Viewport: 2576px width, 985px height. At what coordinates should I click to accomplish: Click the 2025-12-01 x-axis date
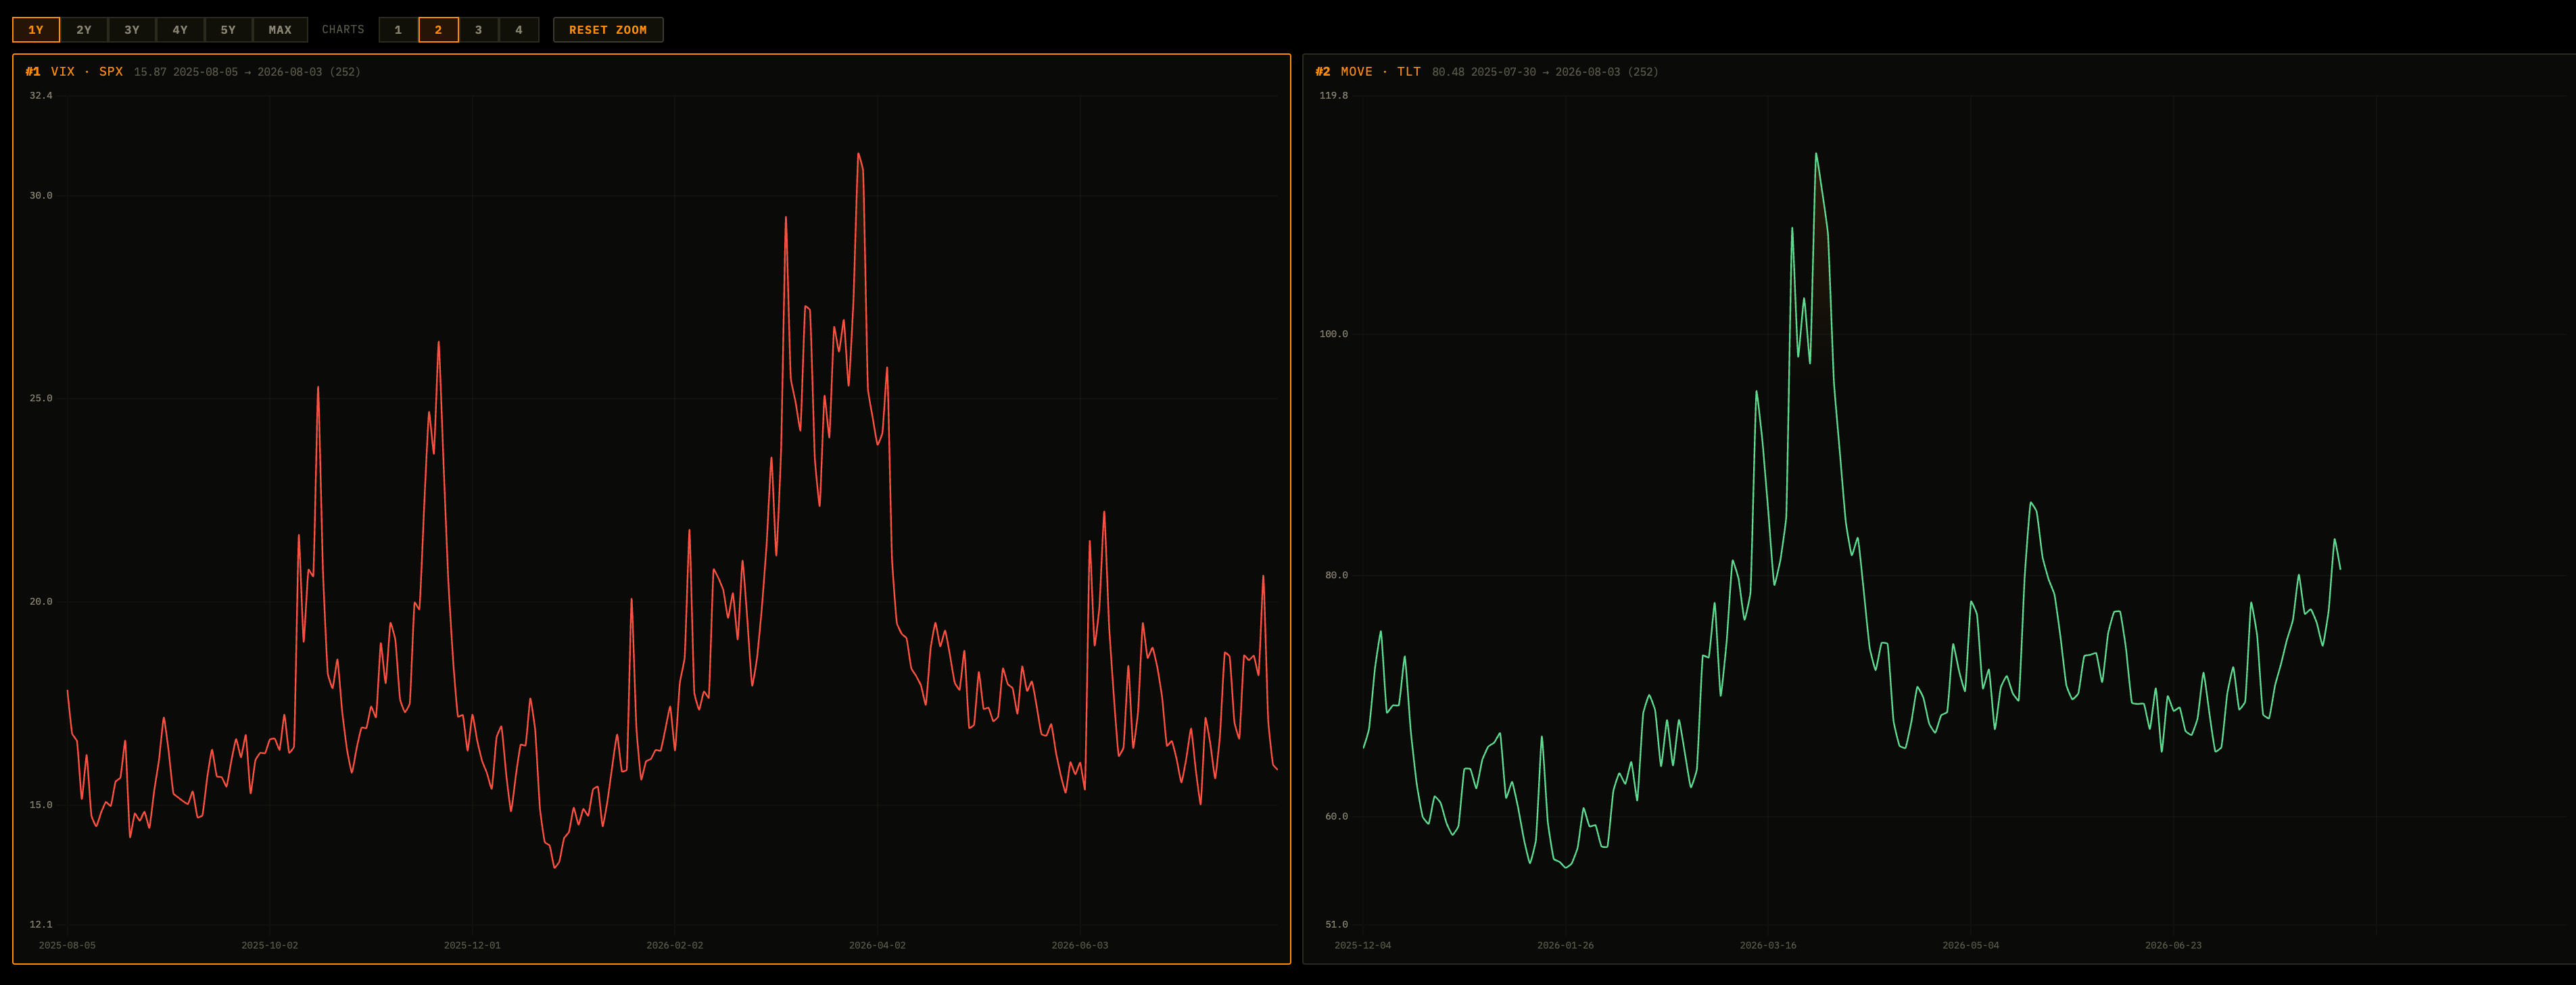[472, 945]
